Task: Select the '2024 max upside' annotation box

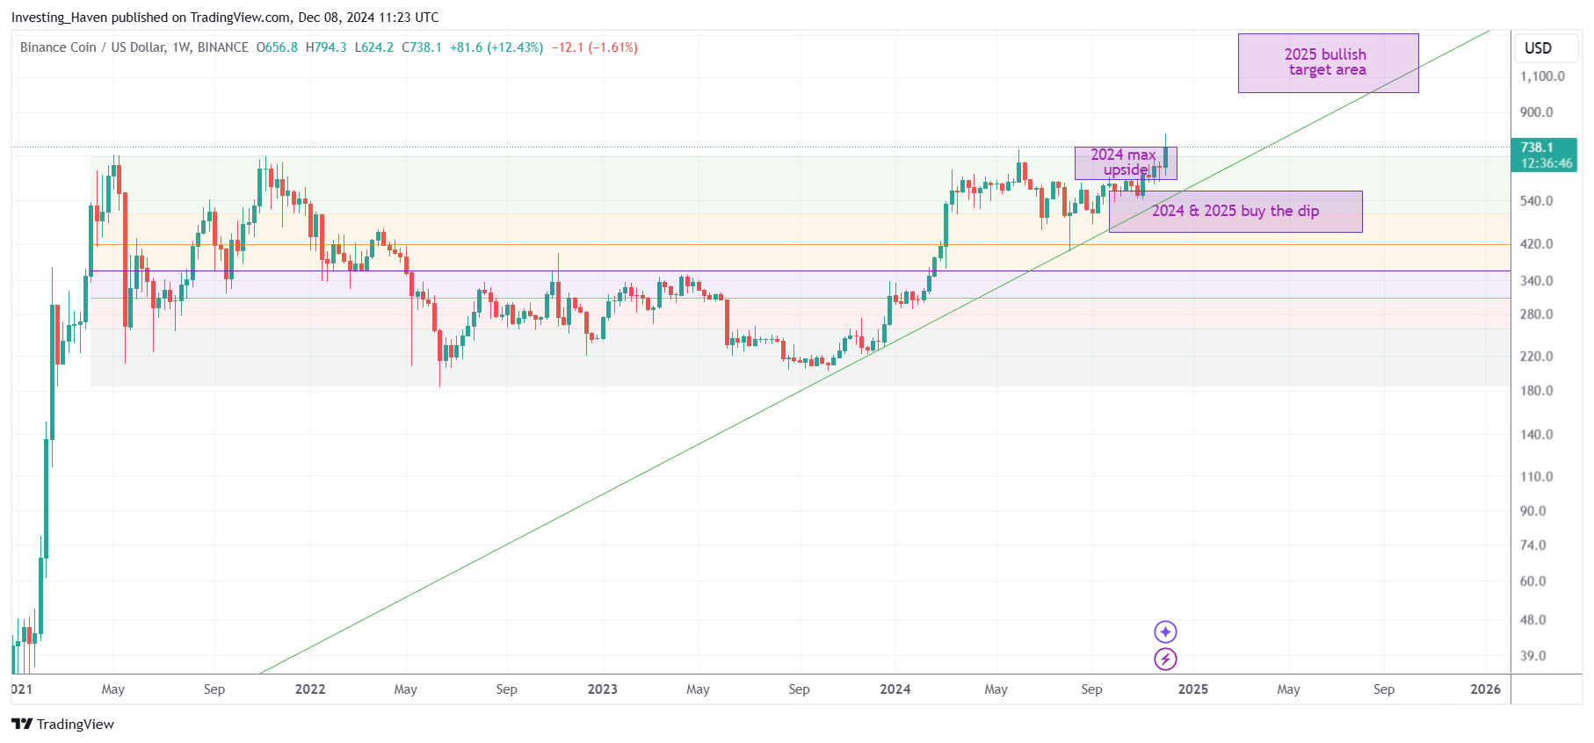Action: (x=1125, y=162)
